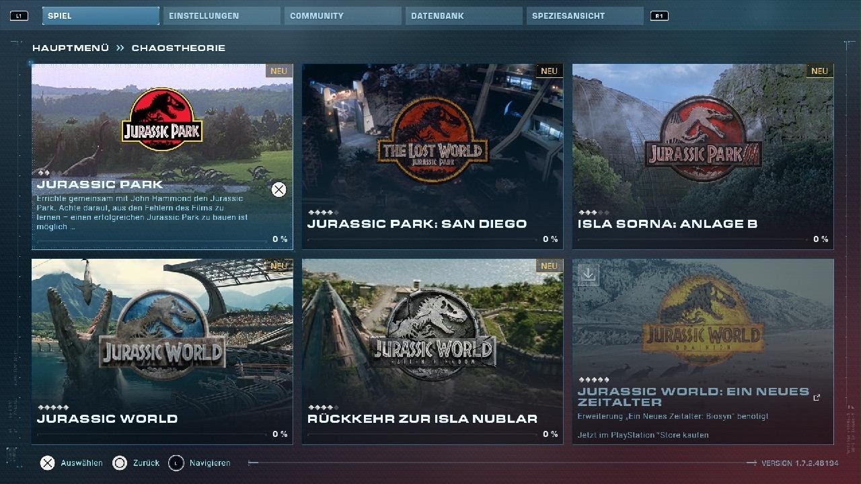
Task: Select Jurassic World: Ein Neues Zeitalter card
Action: [703, 352]
